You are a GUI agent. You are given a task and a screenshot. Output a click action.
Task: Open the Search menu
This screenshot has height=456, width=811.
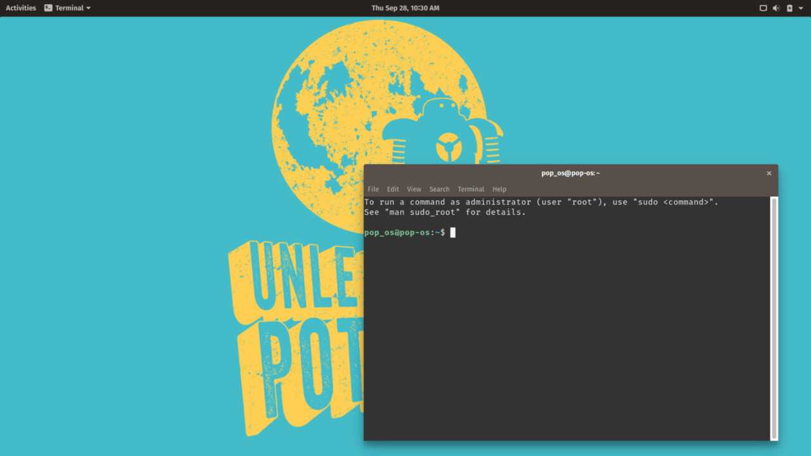click(439, 189)
